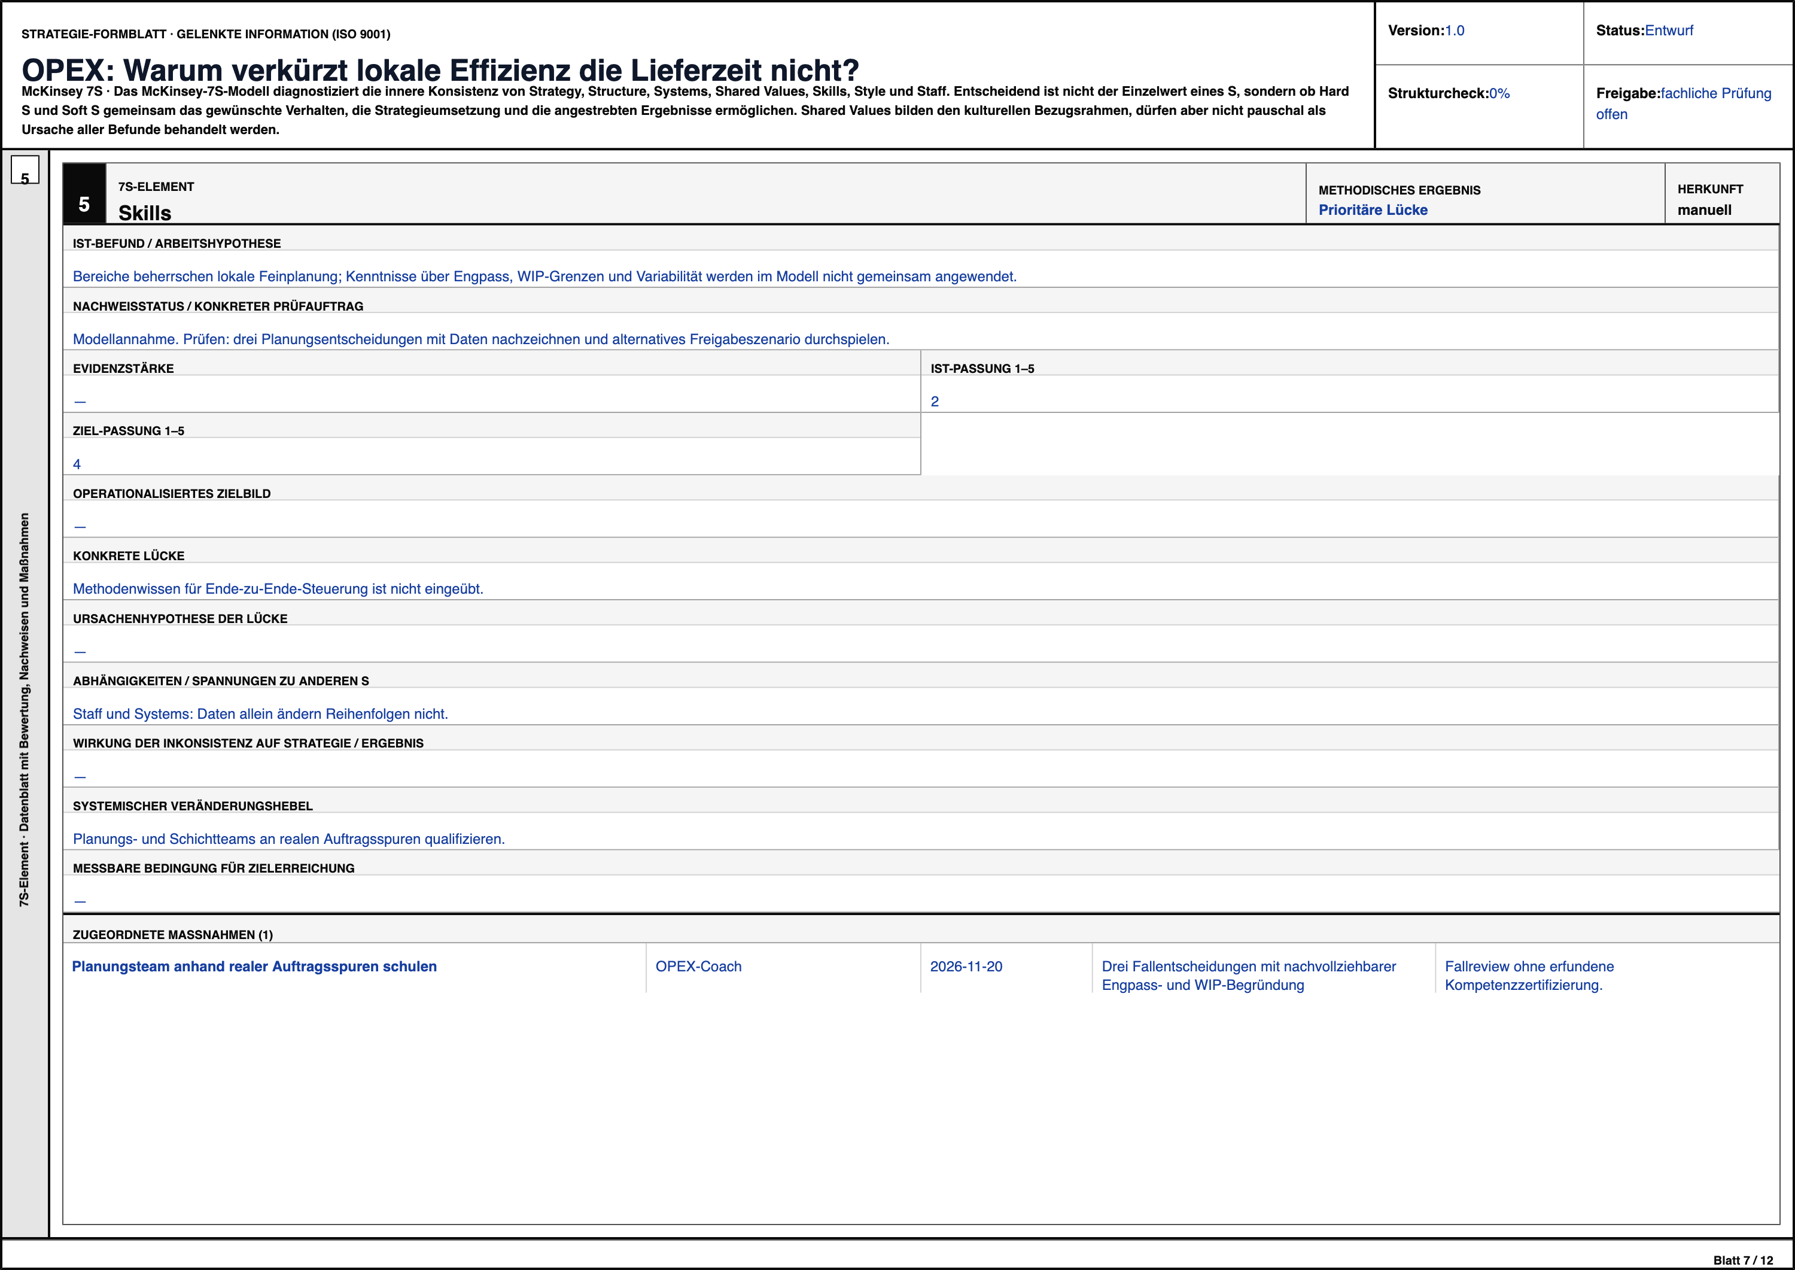This screenshot has width=1795, height=1270.
Task: Click the title OPEX: Warum verkürzt lokale Effizienz
Action: click(440, 71)
